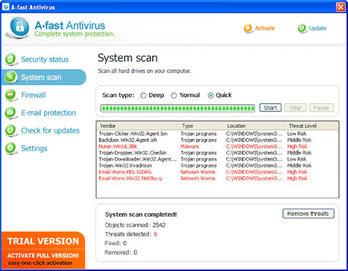Image resolution: width=348 pixels, height=271 pixels.
Task: Click the Update link at top
Action: pyautogui.click(x=317, y=28)
